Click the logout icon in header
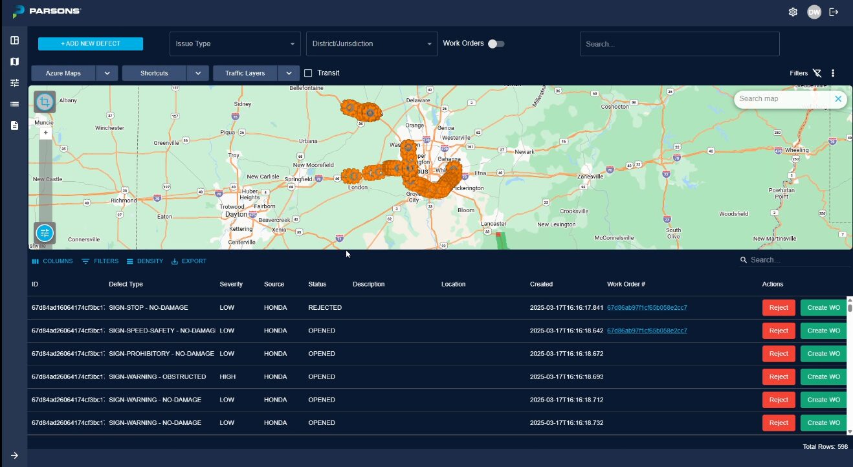The width and height of the screenshot is (853, 467). [x=834, y=12]
